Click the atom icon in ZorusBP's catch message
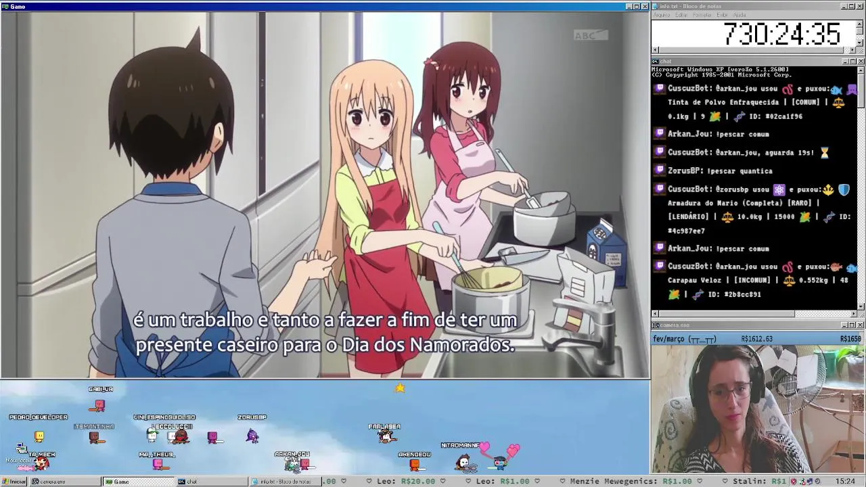This screenshot has height=487, width=866. [x=779, y=190]
